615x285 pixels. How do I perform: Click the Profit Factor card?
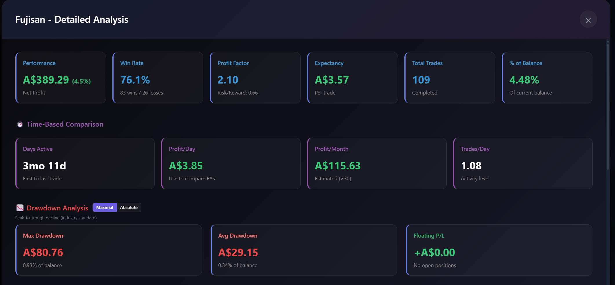[255, 78]
